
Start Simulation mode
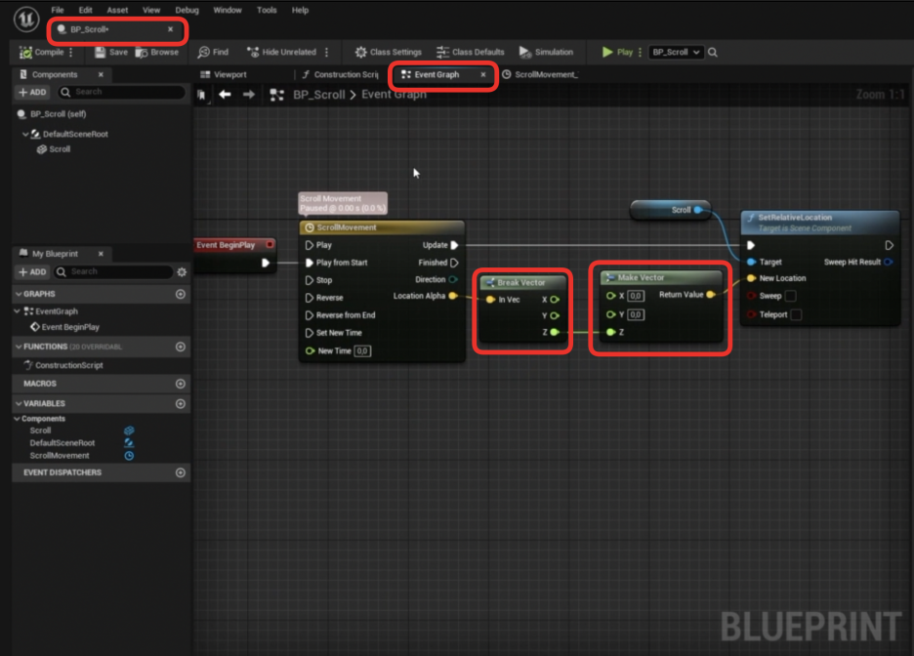[x=546, y=53]
